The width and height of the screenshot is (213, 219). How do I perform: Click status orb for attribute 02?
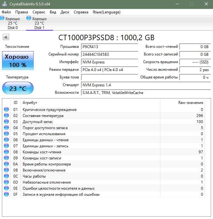click(x=6, y=115)
